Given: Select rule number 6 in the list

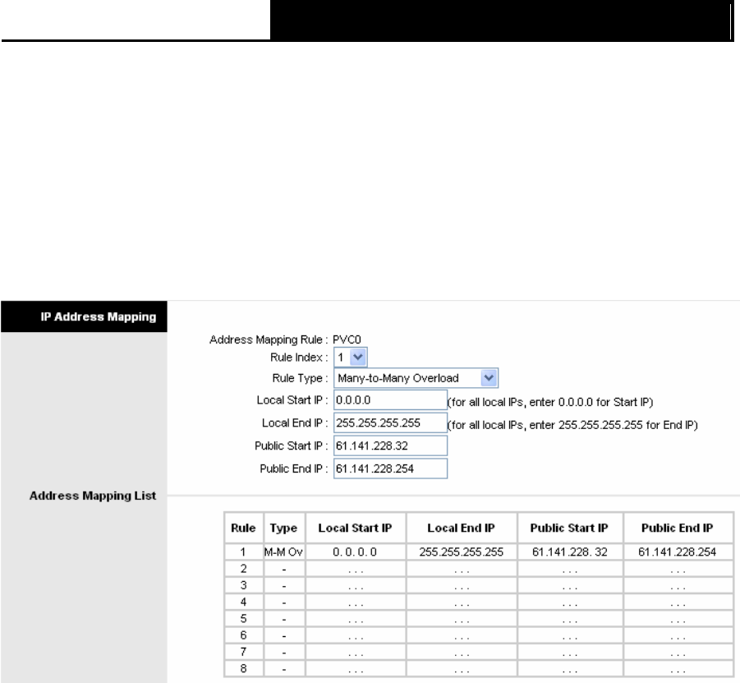Looking at the screenshot, I should pyautogui.click(x=243, y=635).
